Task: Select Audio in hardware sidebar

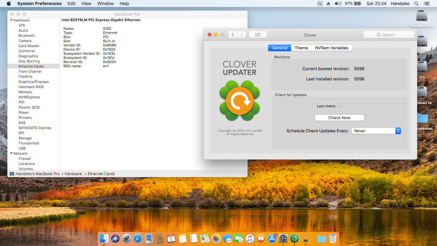Action: click(23, 30)
